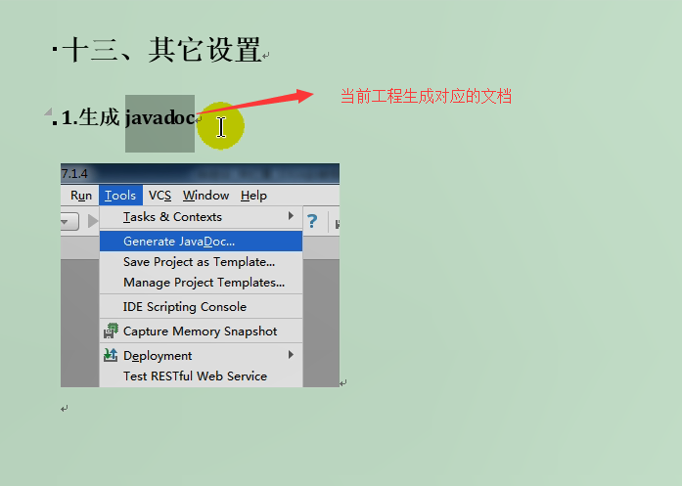
Task: Choose Manage Project Templates...
Action: [x=201, y=283]
